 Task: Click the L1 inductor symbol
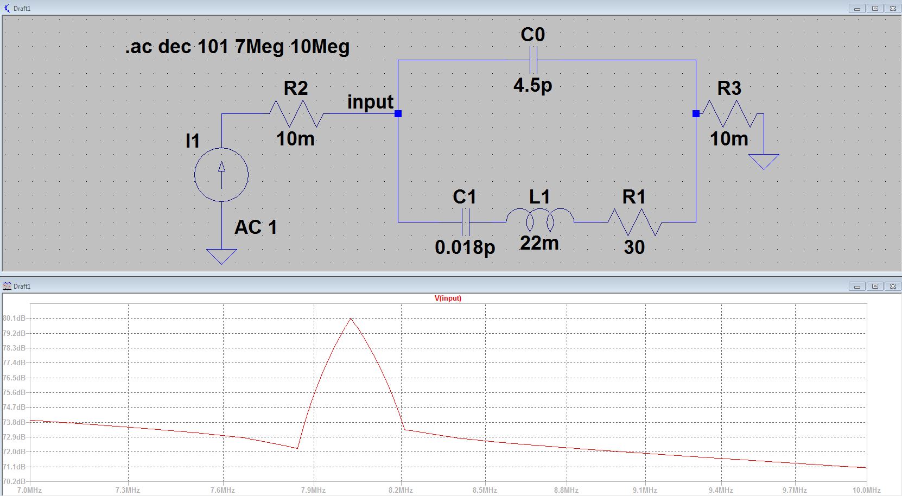[x=539, y=218]
